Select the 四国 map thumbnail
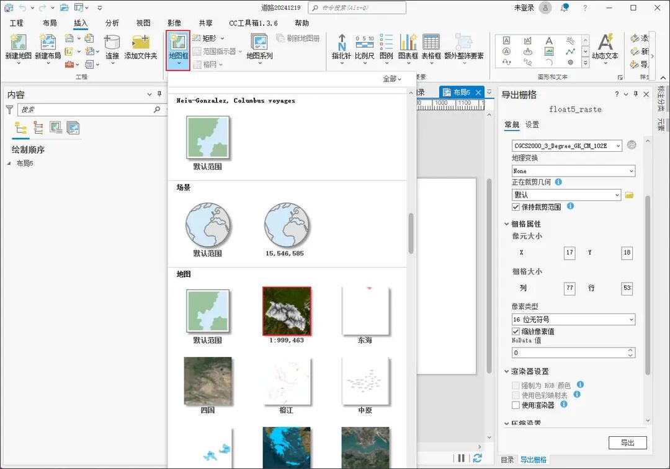 point(208,381)
